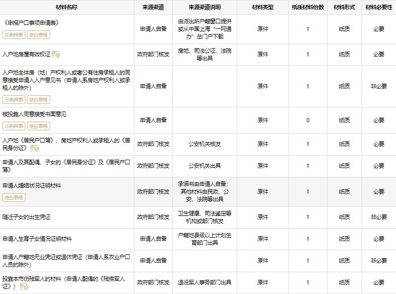The image size is (396, 294).
Task: Click the 来源渠道 column header
Action: coord(153,7)
